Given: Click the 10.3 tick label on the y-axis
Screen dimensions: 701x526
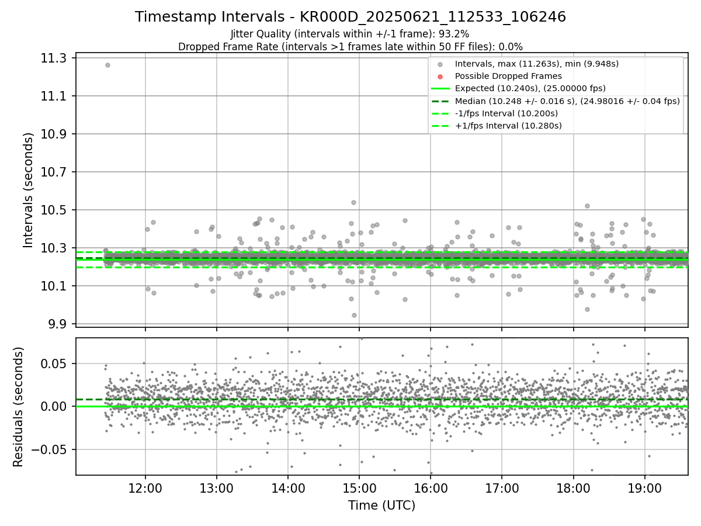Looking at the screenshot, I should pos(54,248).
